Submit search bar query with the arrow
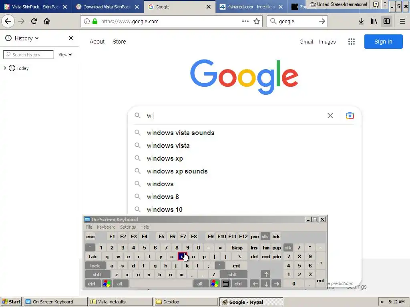The image size is (410, 307). [x=322, y=22]
